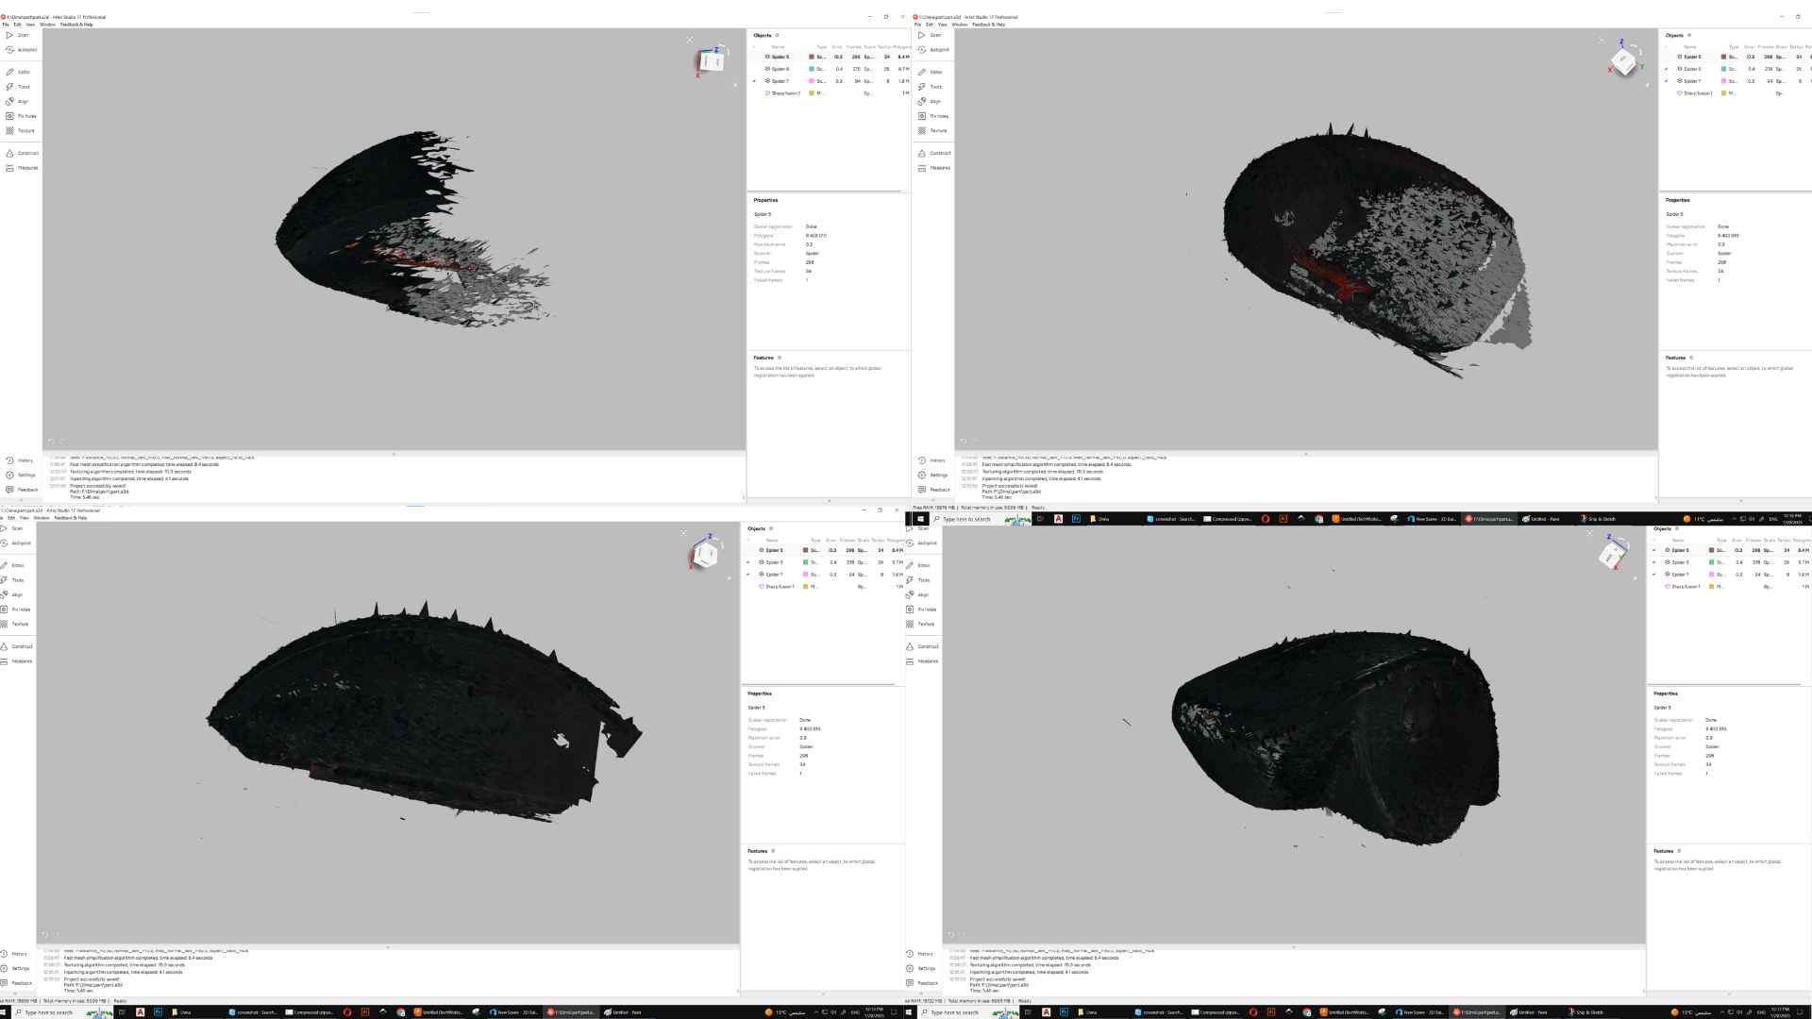Select Sharp fusion 1 row in top-right window
The width and height of the screenshot is (1812, 1019).
(x=1736, y=93)
